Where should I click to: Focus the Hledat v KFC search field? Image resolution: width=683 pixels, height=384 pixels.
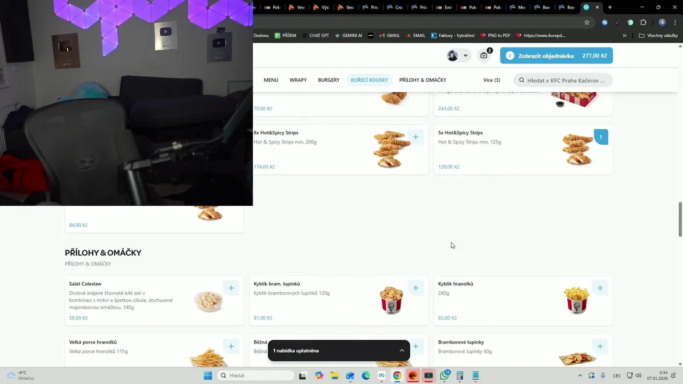coord(563,80)
